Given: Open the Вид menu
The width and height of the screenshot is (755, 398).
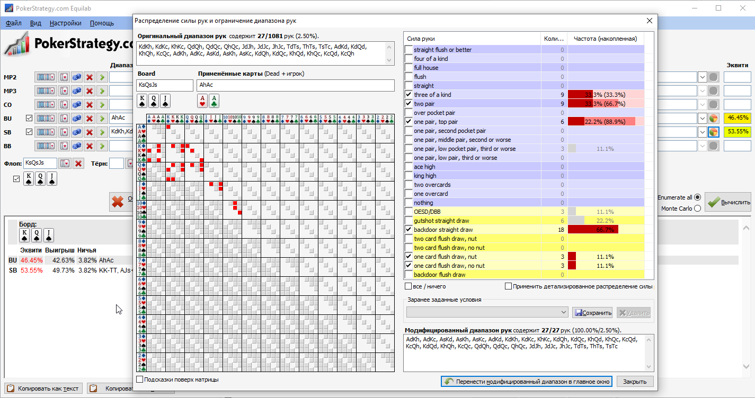Looking at the screenshot, I should click(x=35, y=23).
